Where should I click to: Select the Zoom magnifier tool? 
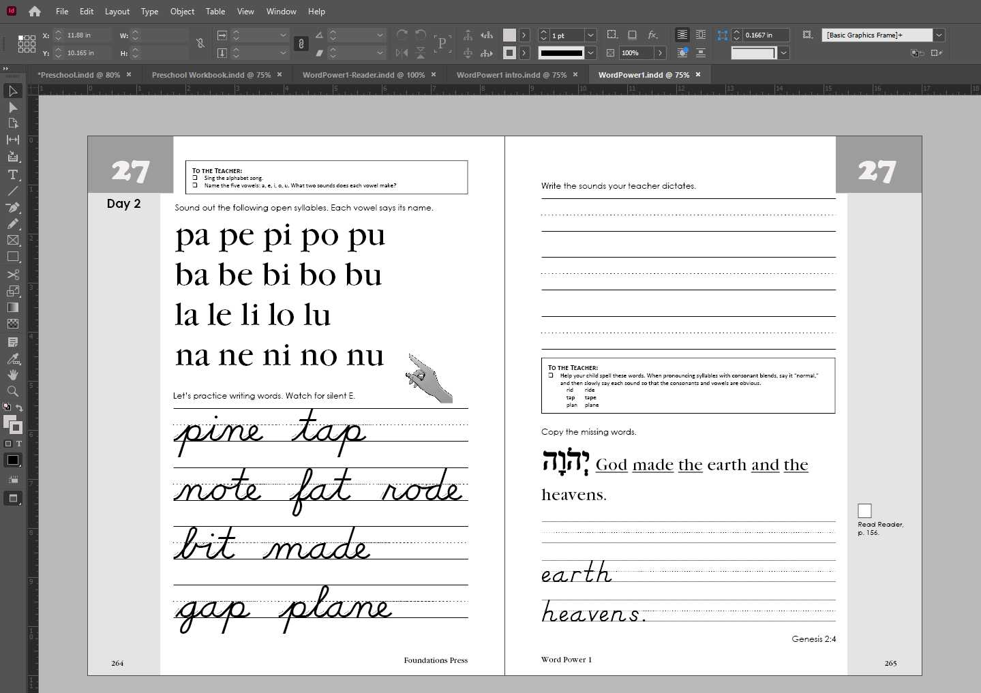tap(13, 391)
